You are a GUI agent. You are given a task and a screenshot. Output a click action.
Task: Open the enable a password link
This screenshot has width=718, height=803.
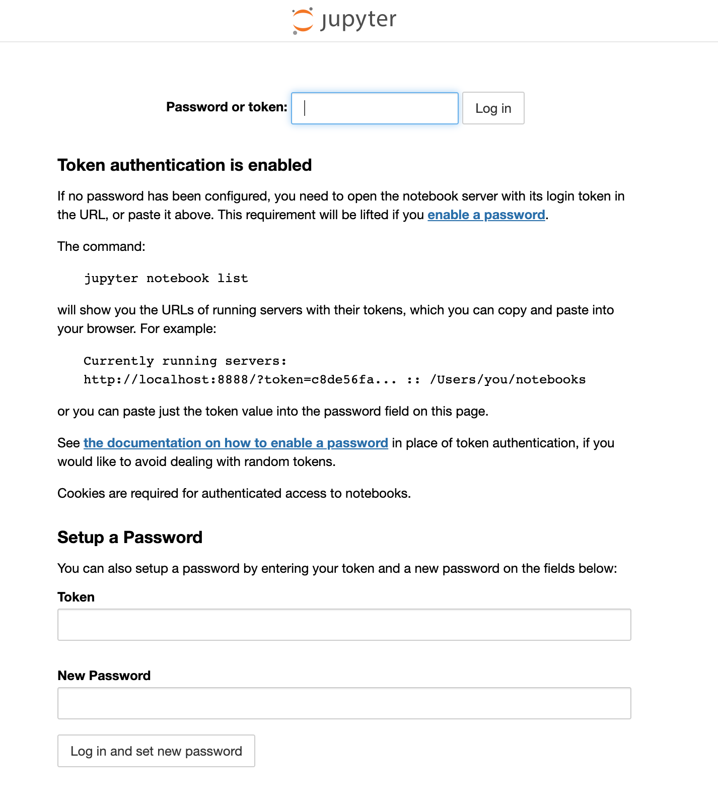[x=486, y=215]
